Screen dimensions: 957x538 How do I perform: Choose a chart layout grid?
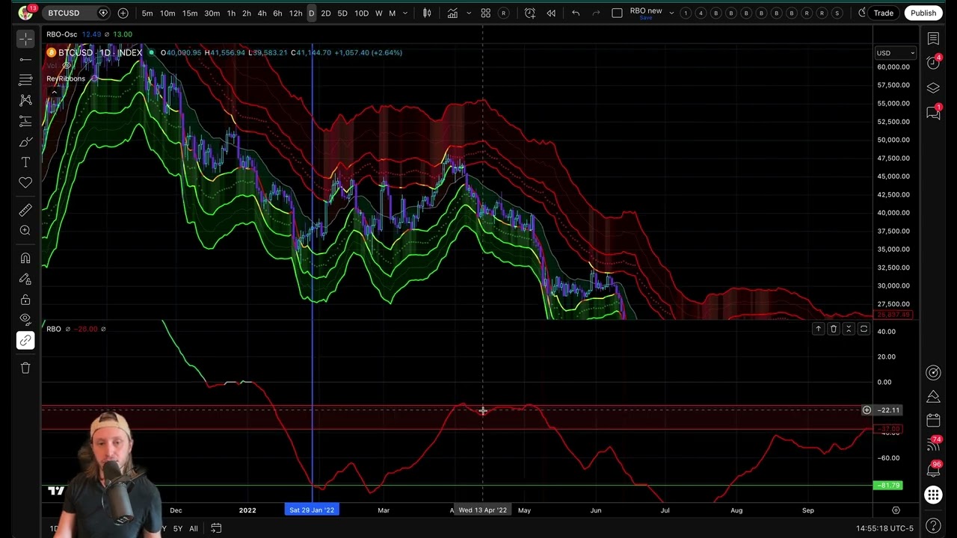(617, 13)
